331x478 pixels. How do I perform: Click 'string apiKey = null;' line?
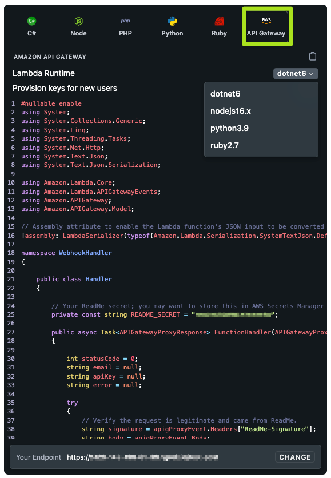click(106, 376)
